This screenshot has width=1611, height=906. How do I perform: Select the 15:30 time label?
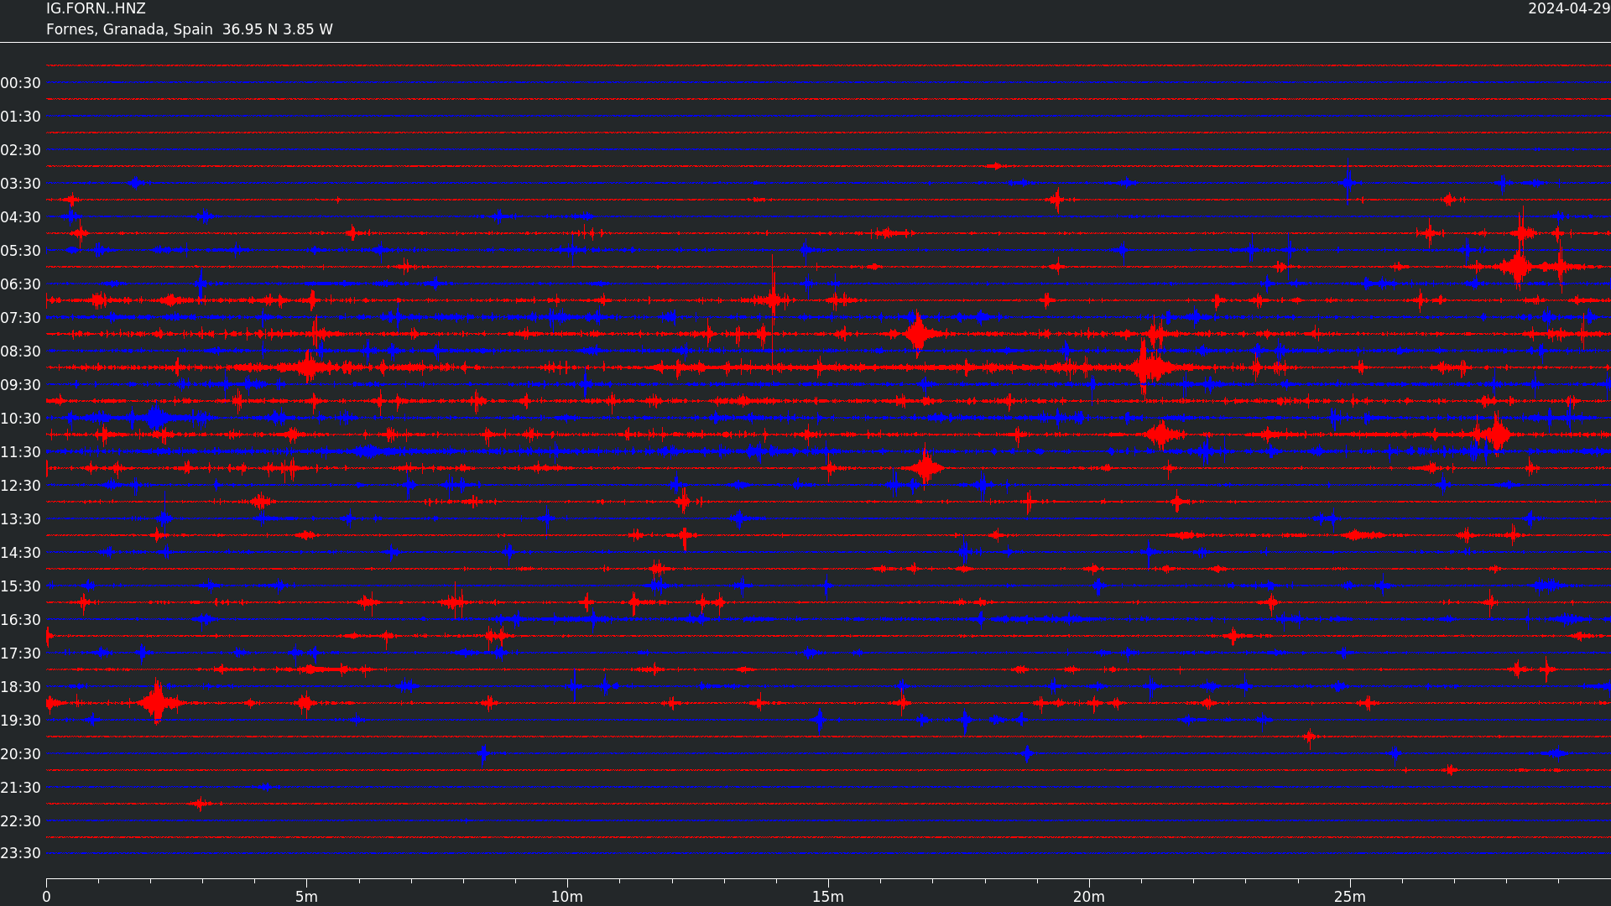point(21,586)
